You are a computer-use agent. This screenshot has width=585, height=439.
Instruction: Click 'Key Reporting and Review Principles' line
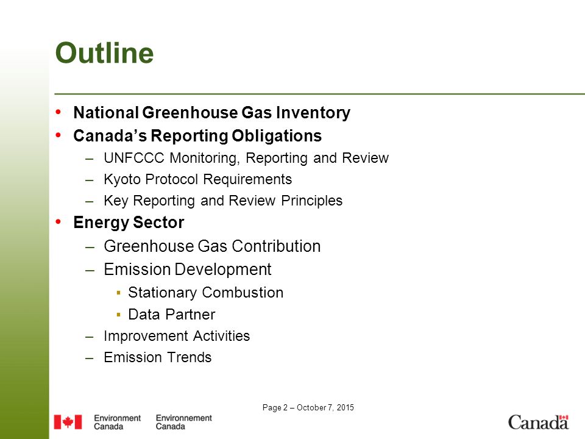[223, 201]
